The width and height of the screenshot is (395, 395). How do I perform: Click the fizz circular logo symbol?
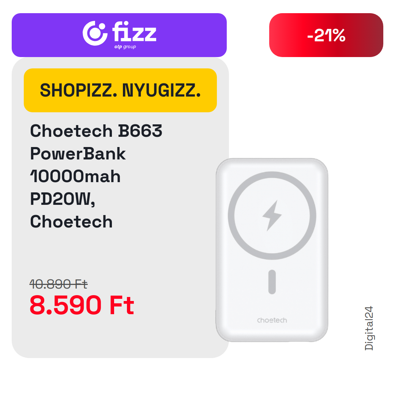coord(95,33)
